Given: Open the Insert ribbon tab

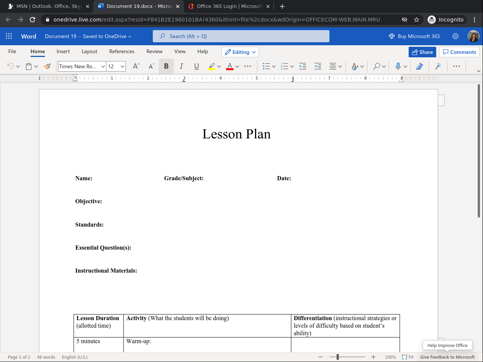Looking at the screenshot, I should pos(63,51).
